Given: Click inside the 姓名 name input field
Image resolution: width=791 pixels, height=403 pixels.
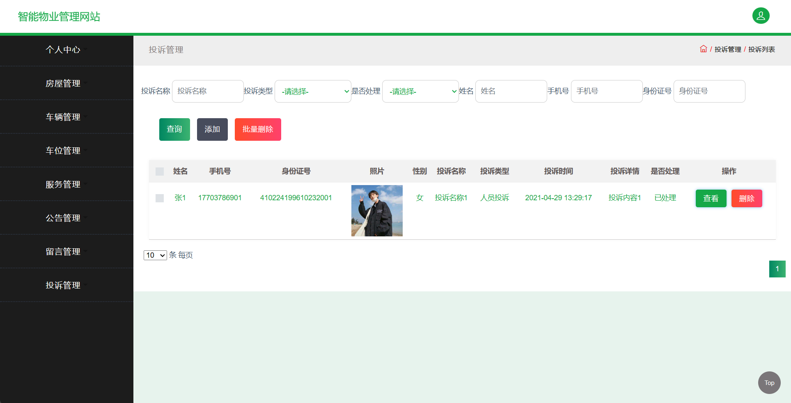Looking at the screenshot, I should point(511,91).
